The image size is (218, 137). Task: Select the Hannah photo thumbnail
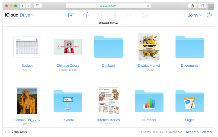tap(27, 101)
